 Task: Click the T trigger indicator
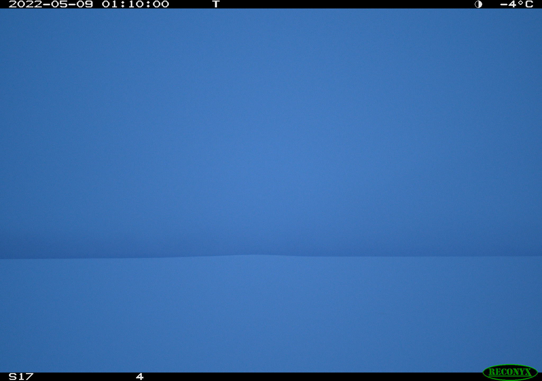[x=216, y=4]
